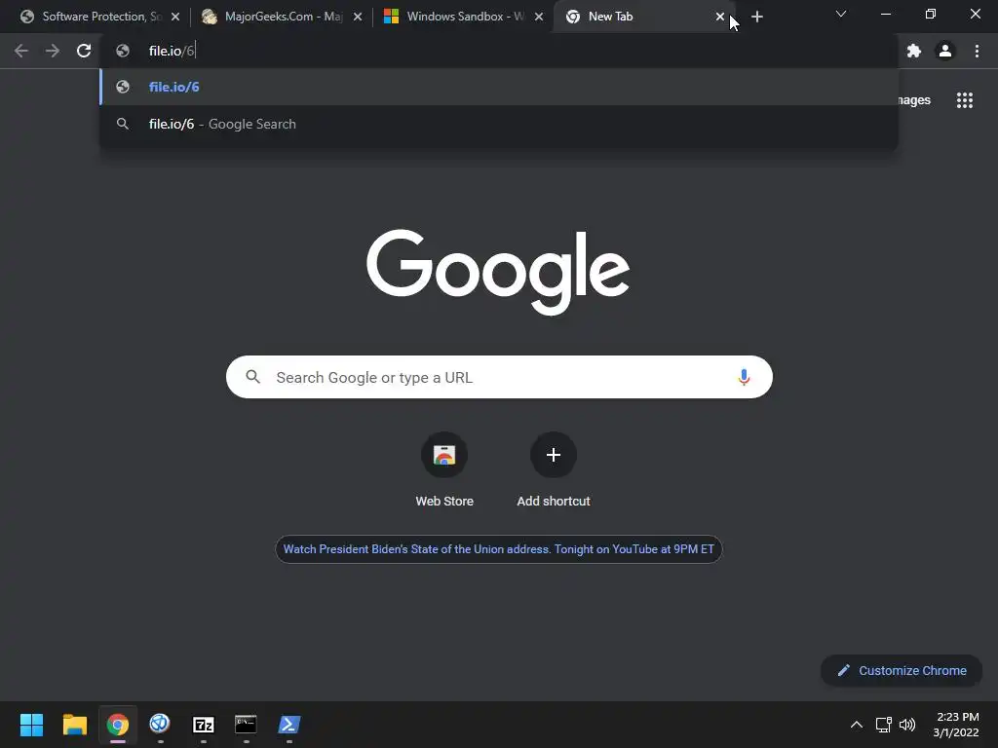Open the 7-Zip taskbar icon

[203, 725]
